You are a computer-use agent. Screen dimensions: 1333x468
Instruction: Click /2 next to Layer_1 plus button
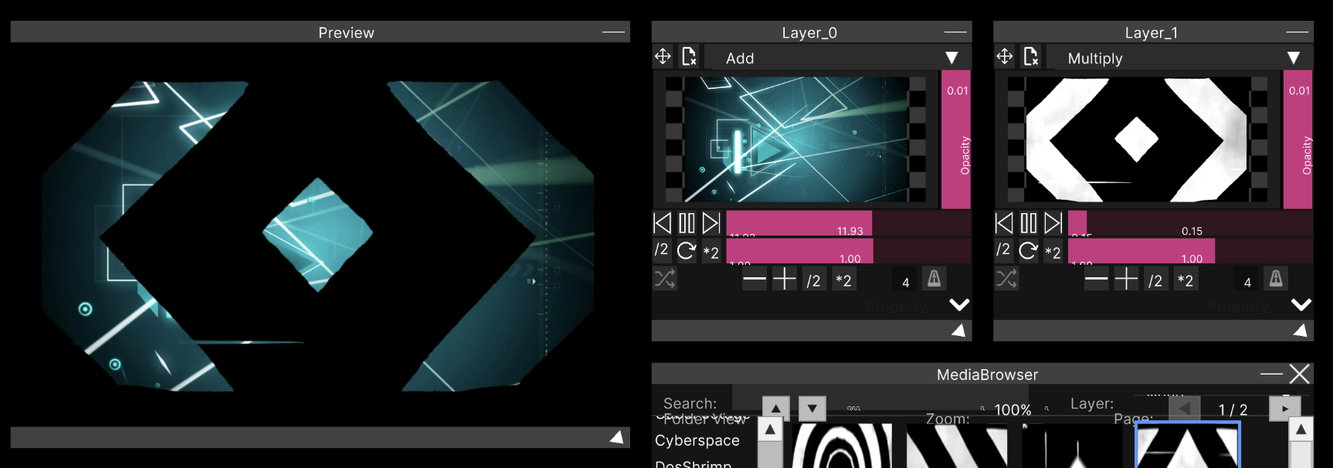click(1155, 280)
